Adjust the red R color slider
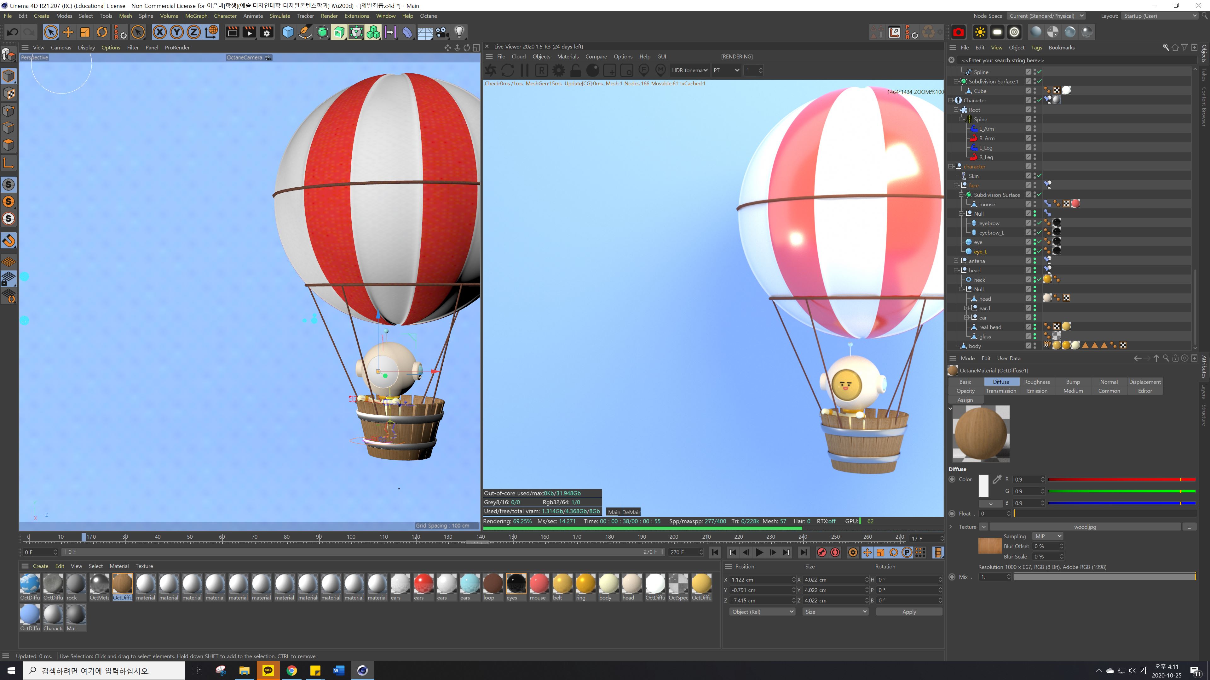Screen dimensions: 1210x680 pyautogui.click(x=1121, y=479)
